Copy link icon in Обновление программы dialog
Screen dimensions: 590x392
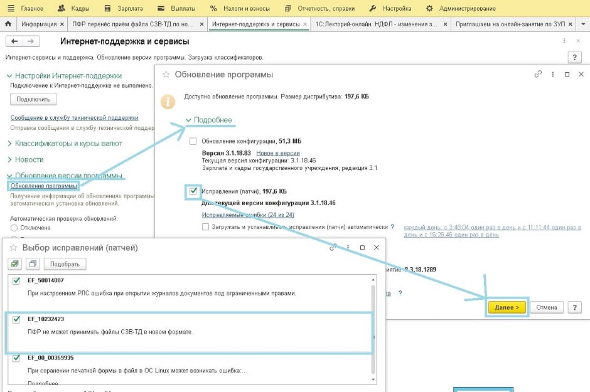point(537,74)
